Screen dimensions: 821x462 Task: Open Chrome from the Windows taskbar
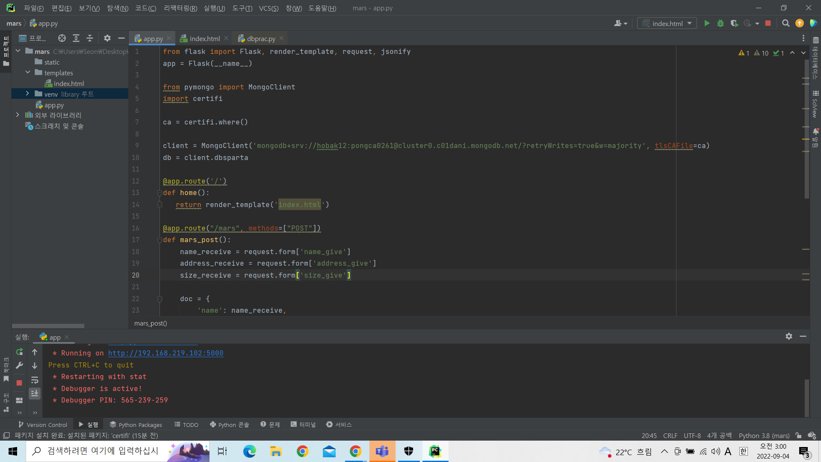303,451
